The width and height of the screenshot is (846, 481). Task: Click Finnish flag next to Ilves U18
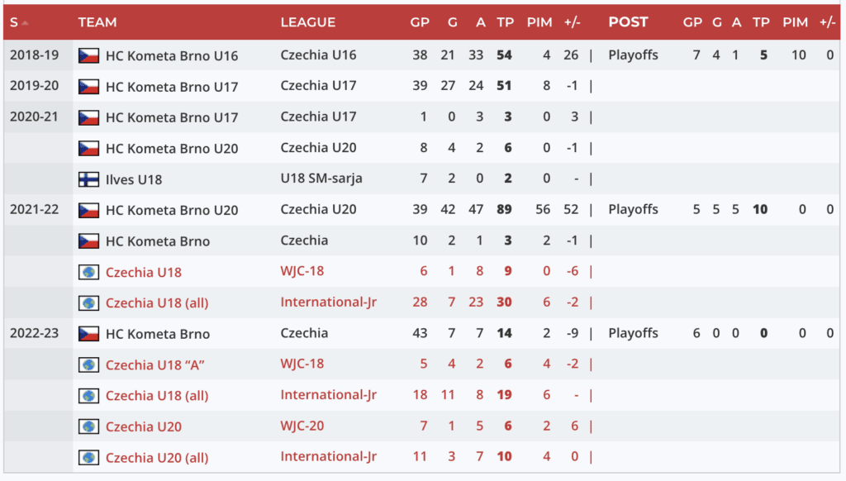[88, 179]
